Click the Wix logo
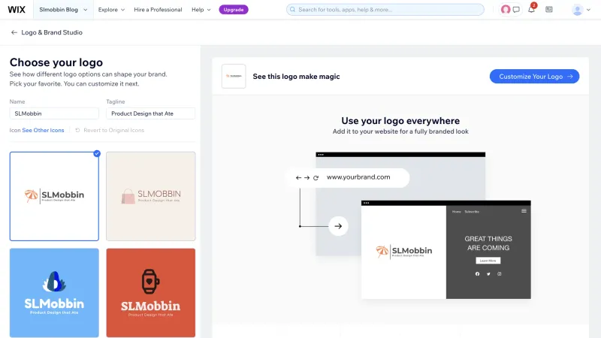 click(x=17, y=10)
